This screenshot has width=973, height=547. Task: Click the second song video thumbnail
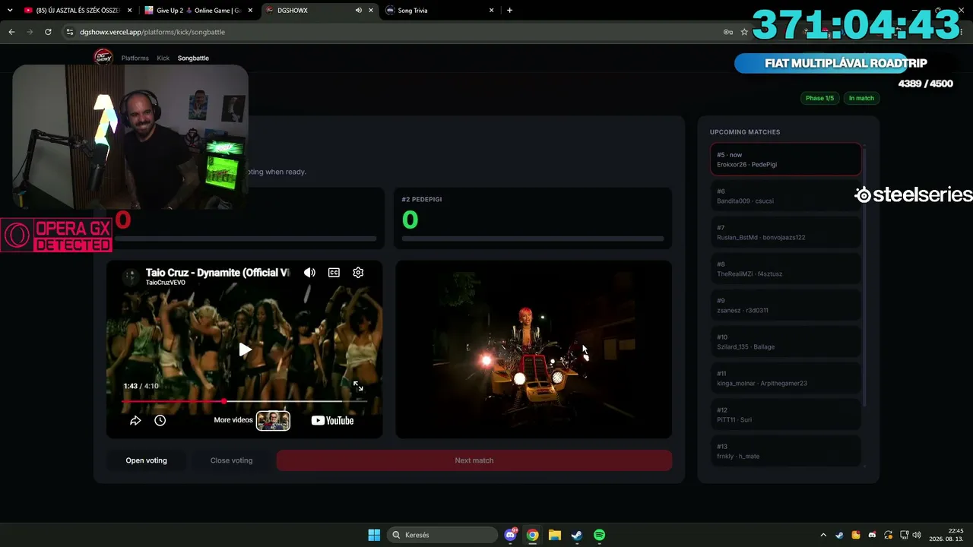click(534, 349)
